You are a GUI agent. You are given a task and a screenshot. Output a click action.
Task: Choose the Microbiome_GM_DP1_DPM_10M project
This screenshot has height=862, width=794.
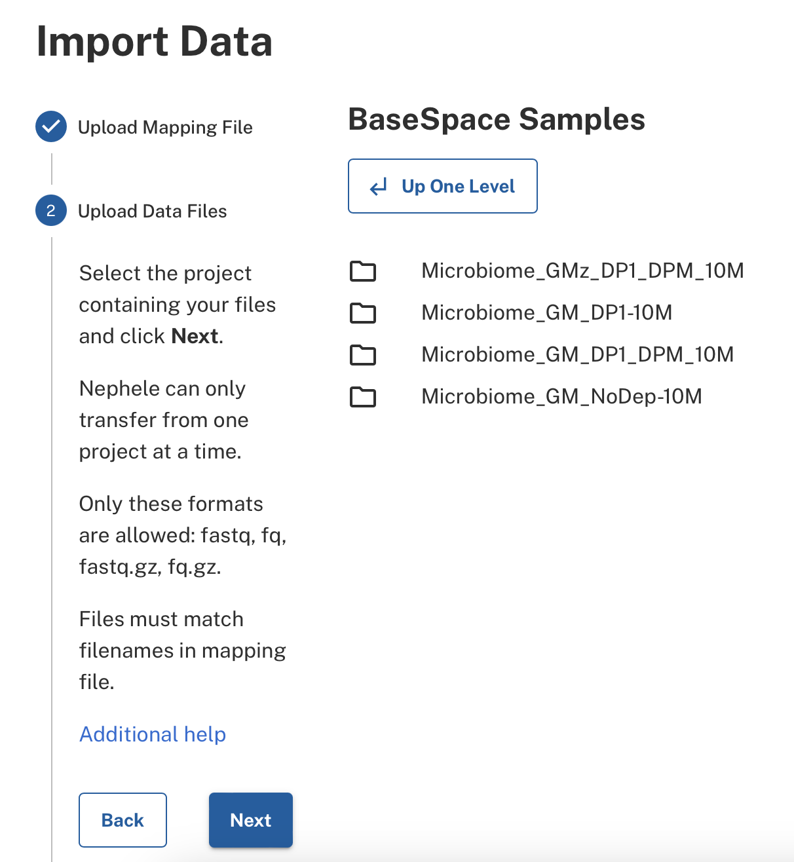[577, 354]
